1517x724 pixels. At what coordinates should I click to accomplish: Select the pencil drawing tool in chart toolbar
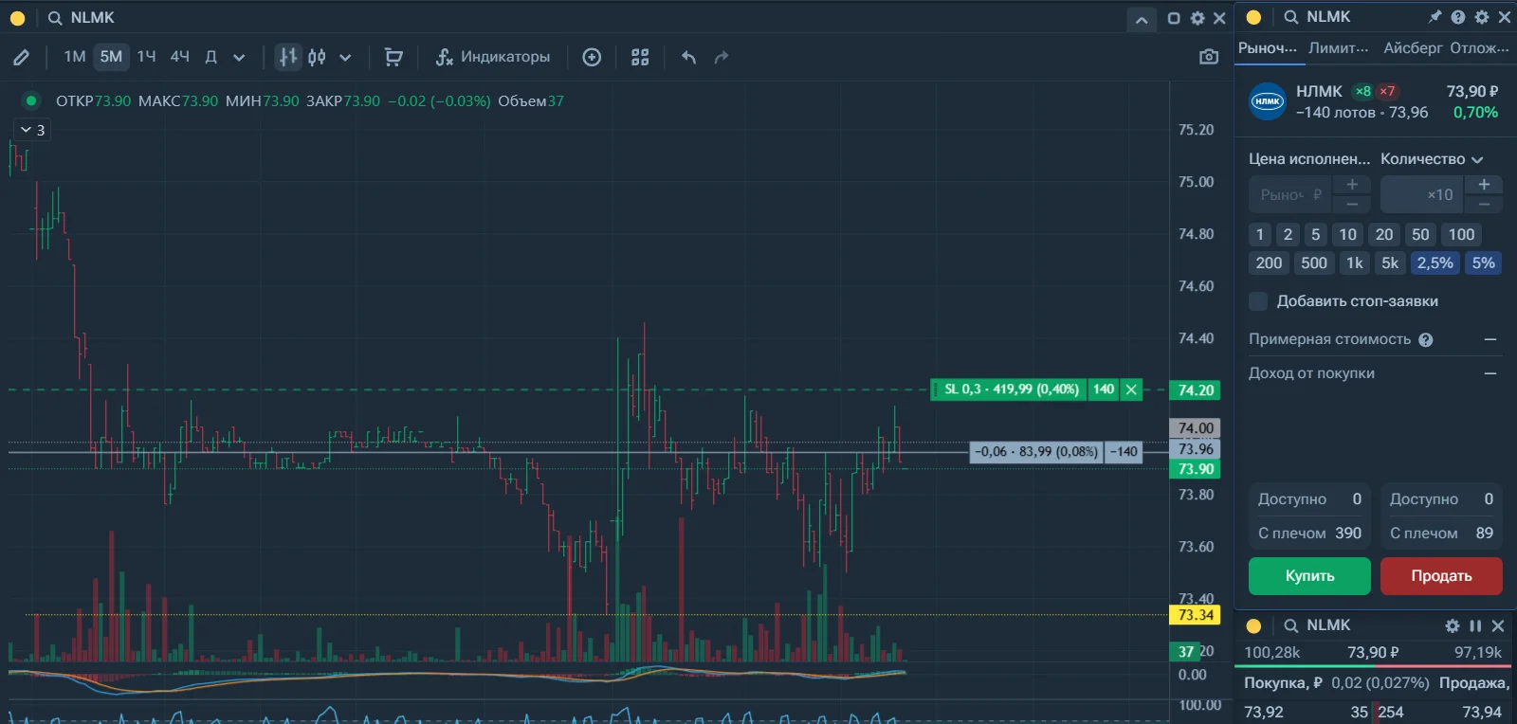point(21,58)
